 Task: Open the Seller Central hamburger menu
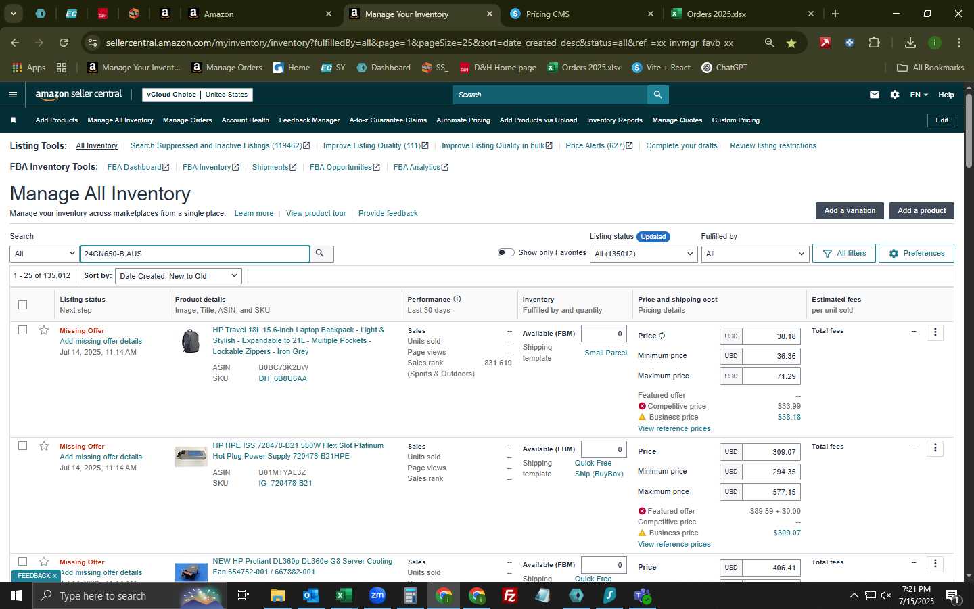click(x=13, y=95)
